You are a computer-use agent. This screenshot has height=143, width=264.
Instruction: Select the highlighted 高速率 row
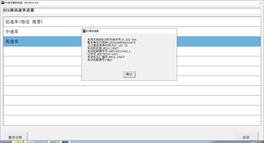pyautogui.click(x=132, y=41)
